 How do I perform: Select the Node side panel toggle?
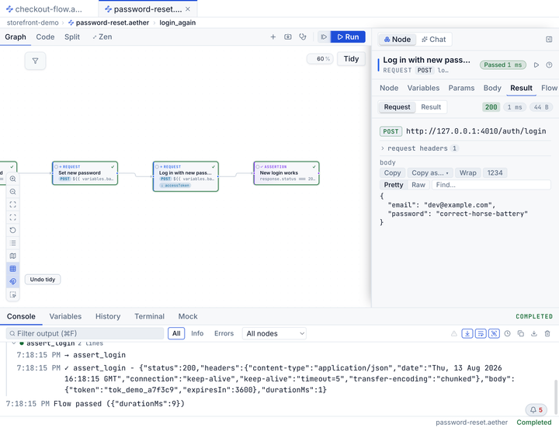(x=398, y=40)
